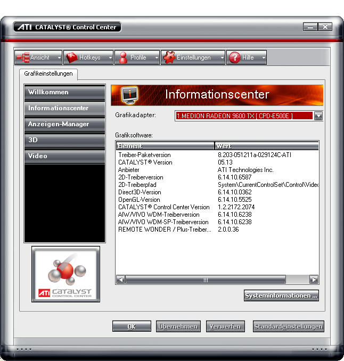Click the value 6.14.10.5525

pos(235,200)
